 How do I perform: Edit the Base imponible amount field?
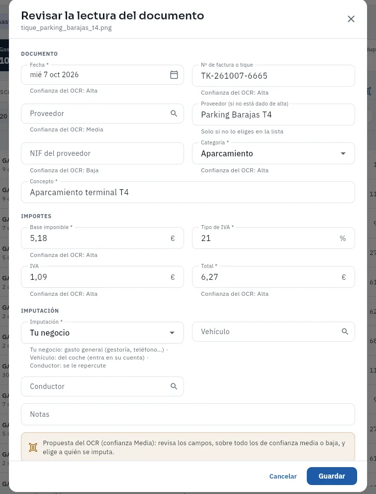click(x=102, y=238)
